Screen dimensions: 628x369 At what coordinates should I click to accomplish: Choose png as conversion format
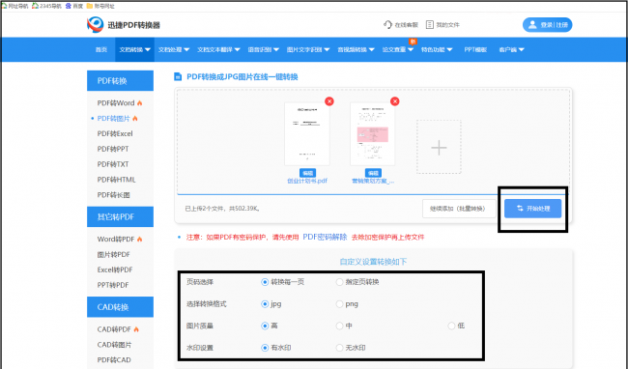click(339, 304)
